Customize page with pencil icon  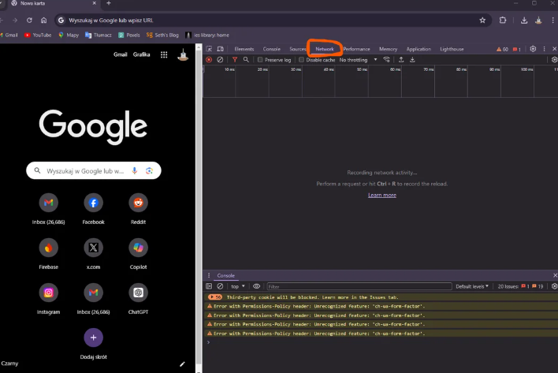(x=182, y=364)
